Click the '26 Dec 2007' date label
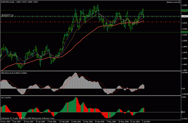Viewport: 188px width, 123px height. point(29,121)
